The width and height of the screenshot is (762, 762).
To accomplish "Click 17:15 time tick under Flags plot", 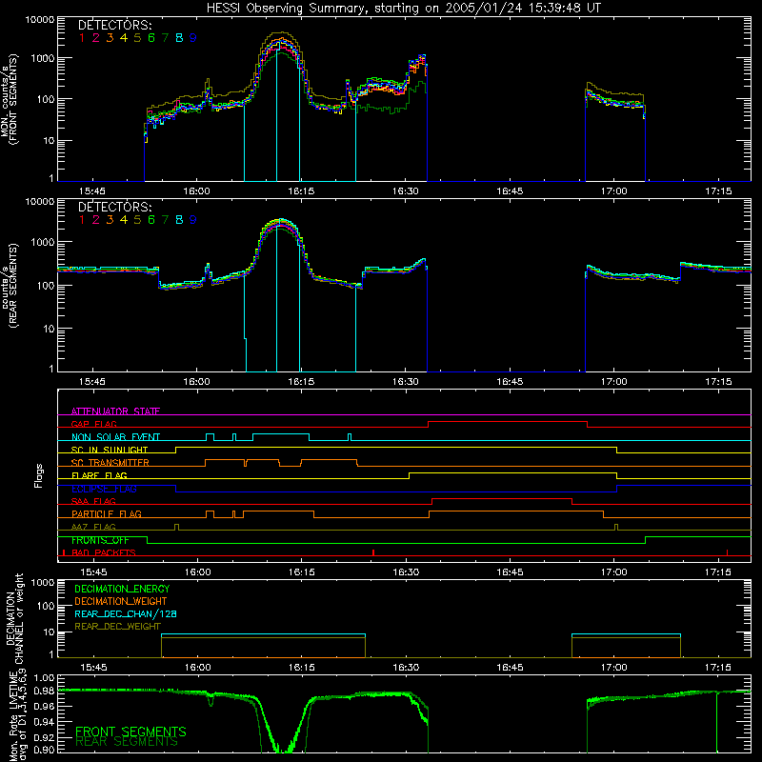I will click(x=718, y=572).
